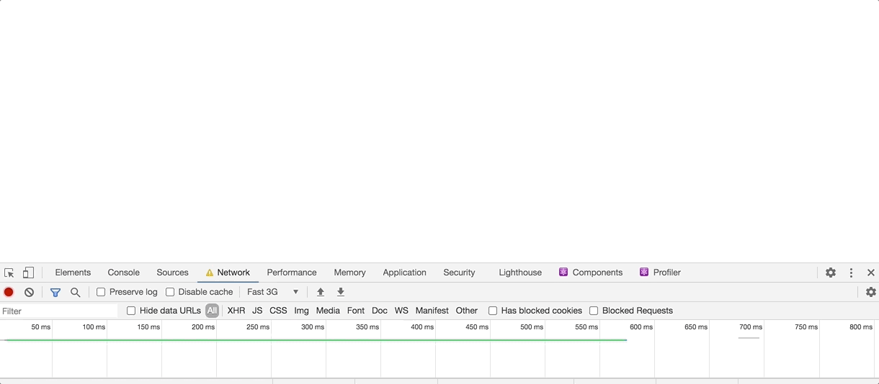Filter requests by CSS
This screenshot has height=384, width=879.
[x=278, y=311]
